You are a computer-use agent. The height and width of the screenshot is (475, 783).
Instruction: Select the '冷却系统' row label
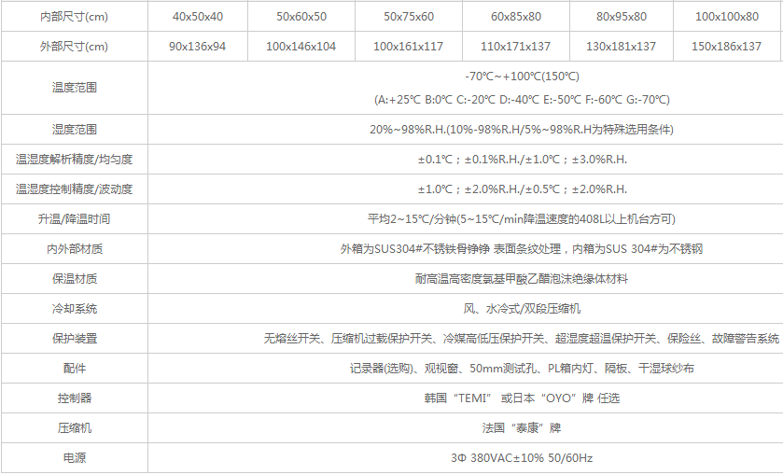(x=75, y=309)
